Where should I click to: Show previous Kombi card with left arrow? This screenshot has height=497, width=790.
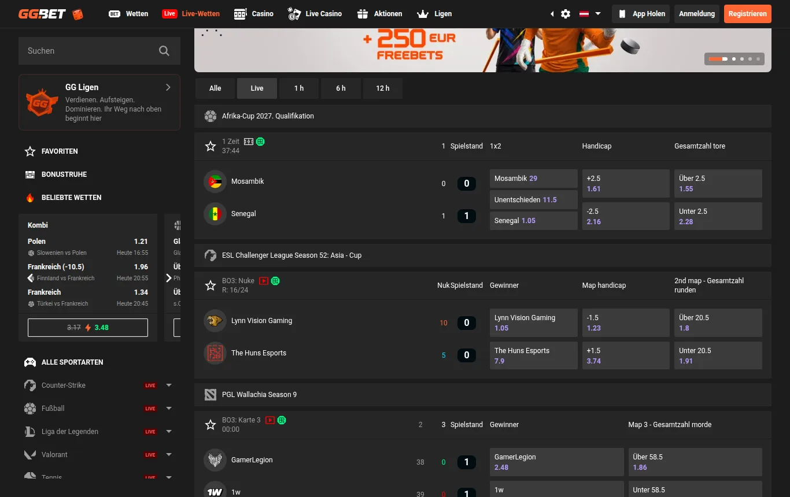click(31, 278)
